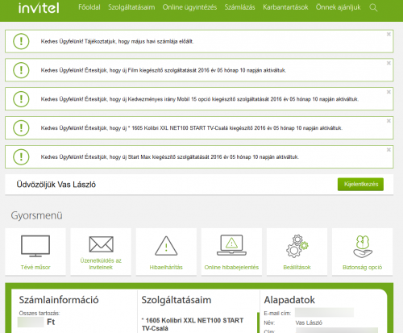Dismiss the Start Max notification
Screen dimensions: 403x333
(388, 150)
